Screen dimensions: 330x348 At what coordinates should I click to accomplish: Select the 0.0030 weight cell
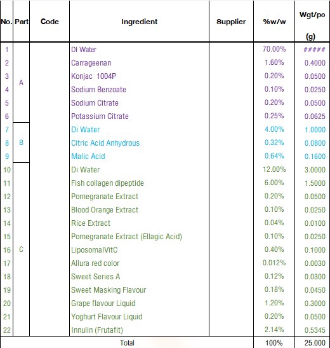click(312, 263)
